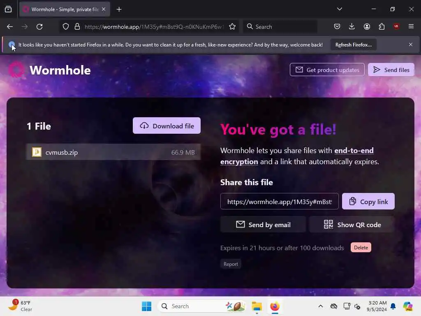Open the notifications bell icon
421x316 pixels.
click(x=393, y=306)
